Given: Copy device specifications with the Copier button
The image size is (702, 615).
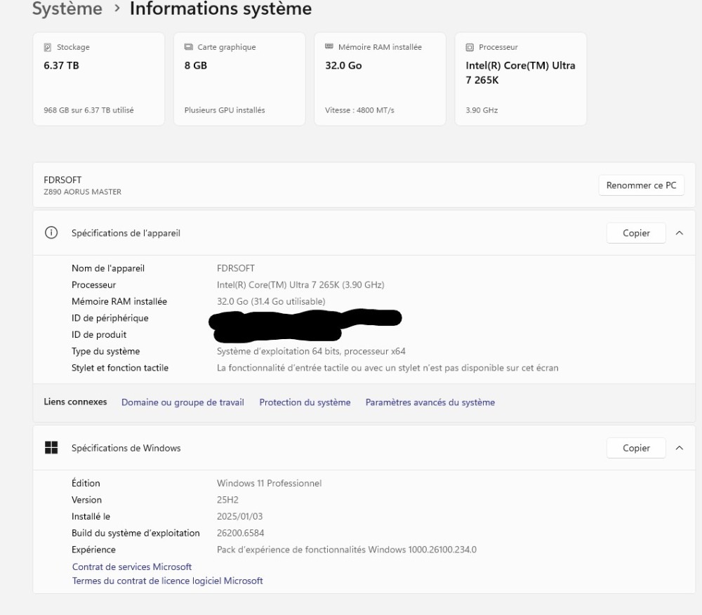Looking at the screenshot, I should (636, 233).
